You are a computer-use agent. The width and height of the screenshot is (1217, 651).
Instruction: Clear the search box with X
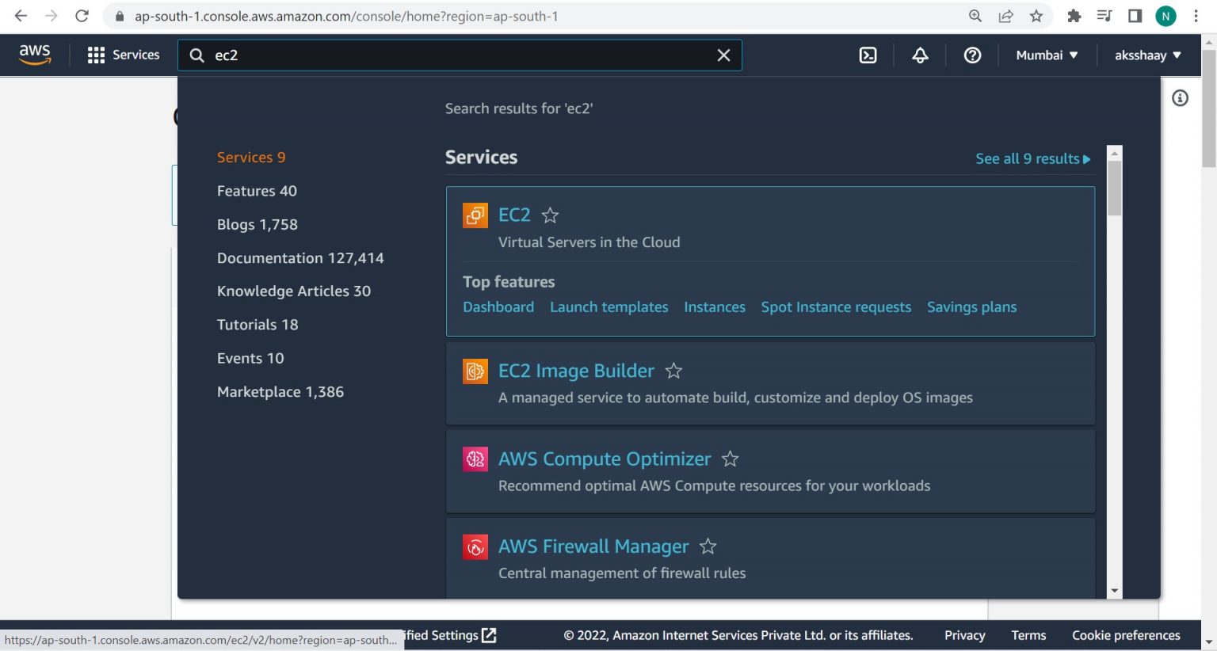tap(723, 55)
